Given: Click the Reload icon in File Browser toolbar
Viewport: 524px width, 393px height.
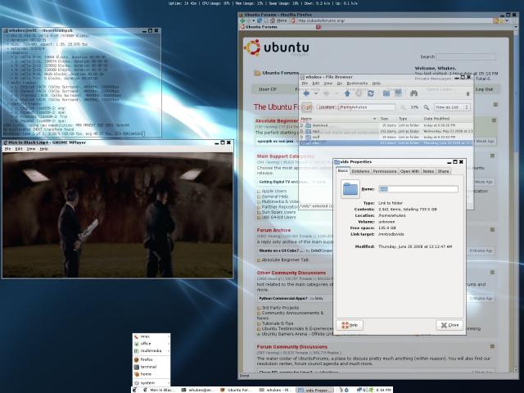Looking at the screenshot, I should [x=371, y=94].
